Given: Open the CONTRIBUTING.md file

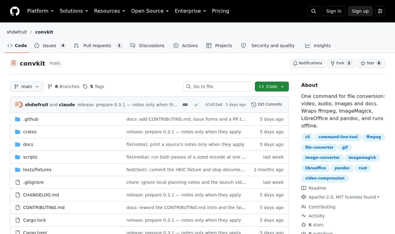Looking at the screenshot, I should click(44, 208).
